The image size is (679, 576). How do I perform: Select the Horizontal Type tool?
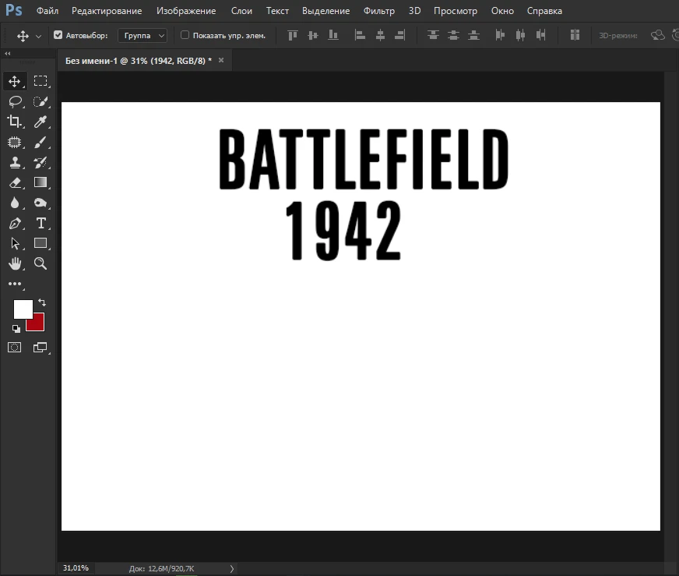[x=40, y=222]
